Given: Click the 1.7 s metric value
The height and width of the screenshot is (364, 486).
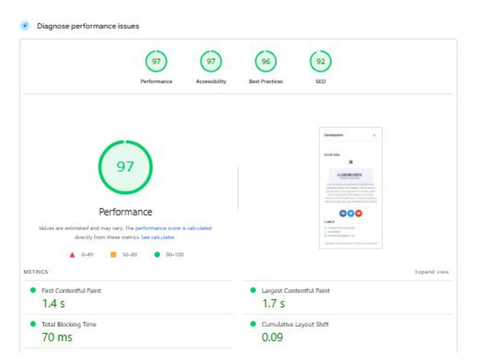Looking at the screenshot, I should [273, 304].
